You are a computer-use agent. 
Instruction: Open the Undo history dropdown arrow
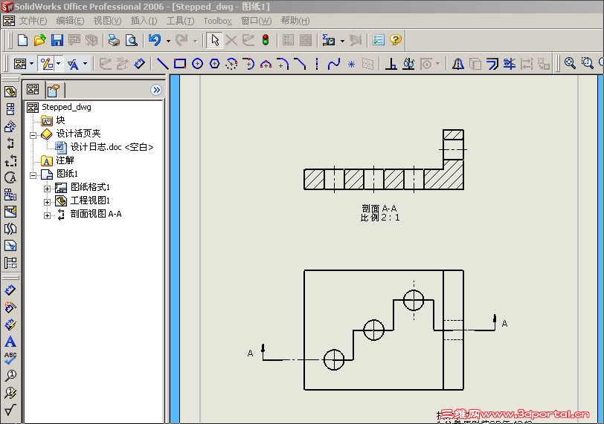168,41
